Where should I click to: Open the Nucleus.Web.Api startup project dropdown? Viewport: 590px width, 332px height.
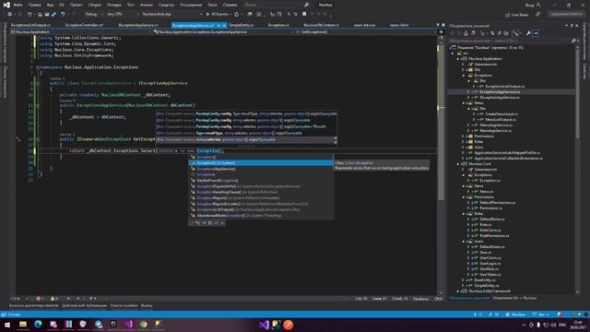[171, 15]
